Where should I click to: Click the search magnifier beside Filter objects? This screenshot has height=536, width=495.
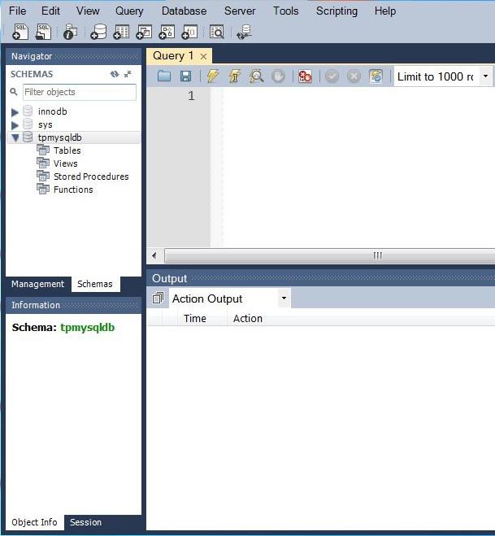14,92
